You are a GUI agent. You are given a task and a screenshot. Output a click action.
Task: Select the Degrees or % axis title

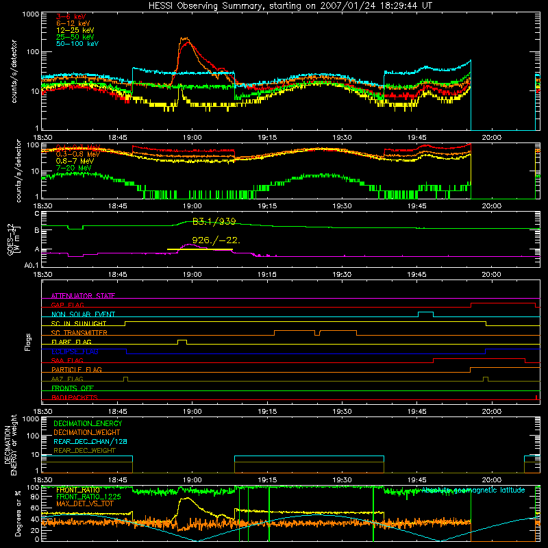18,513
